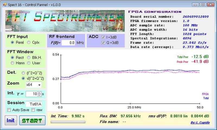Click the Total Pwr -12.5 dB readout
The width and height of the screenshot is (217, 130).
(193, 57)
